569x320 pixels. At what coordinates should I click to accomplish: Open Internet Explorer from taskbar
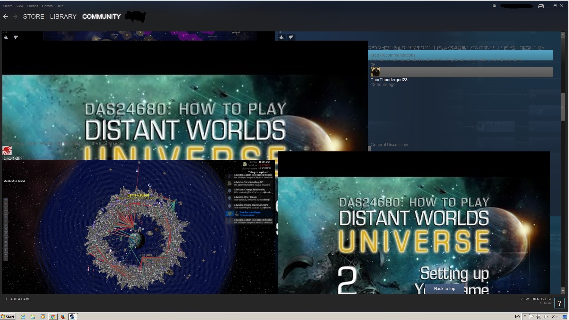pos(23,316)
